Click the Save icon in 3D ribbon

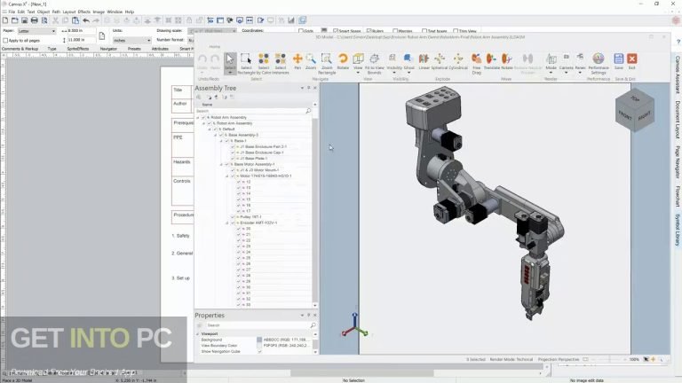[618, 60]
